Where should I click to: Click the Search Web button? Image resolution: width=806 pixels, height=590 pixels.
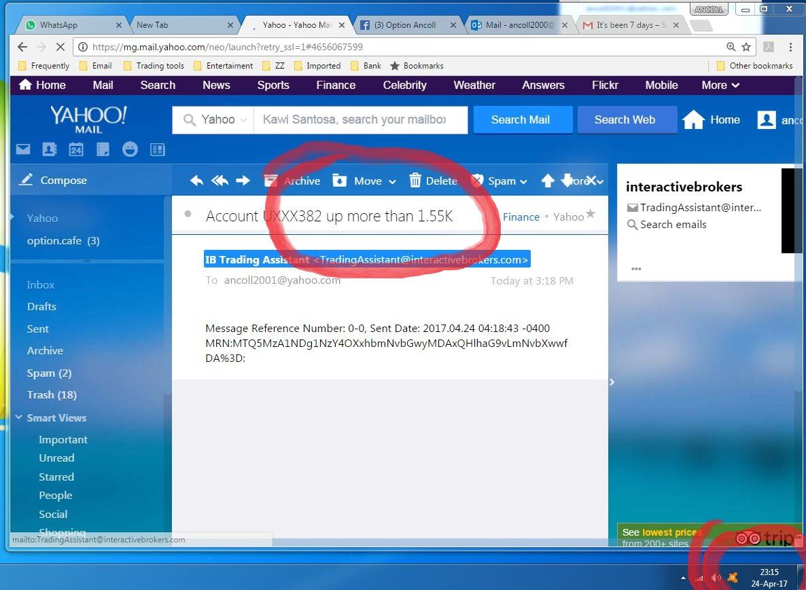627,119
